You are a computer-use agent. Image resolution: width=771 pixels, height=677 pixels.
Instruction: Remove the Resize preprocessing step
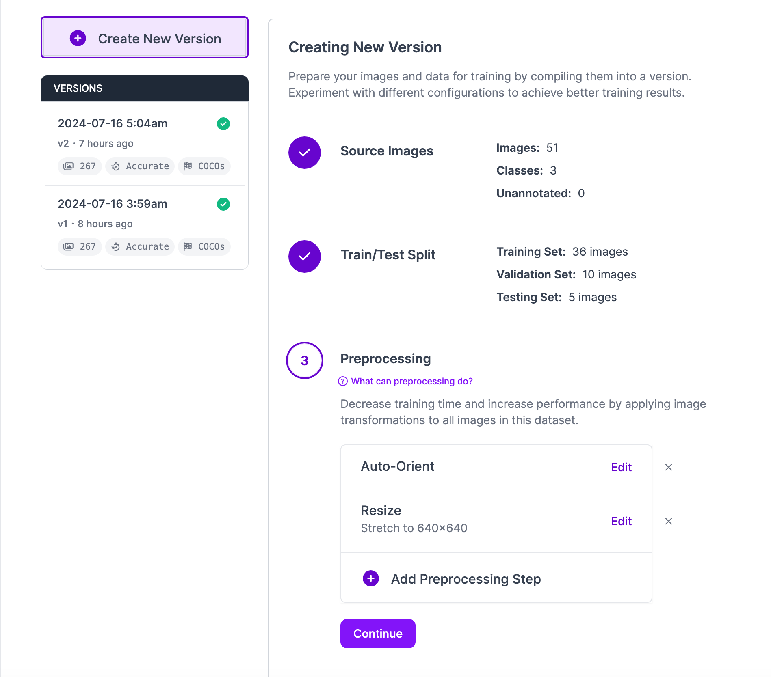point(669,521)
